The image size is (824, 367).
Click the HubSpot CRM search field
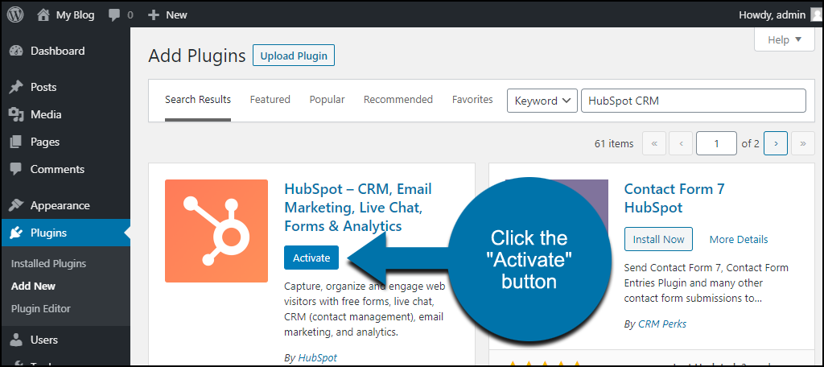tap(693, 101)
